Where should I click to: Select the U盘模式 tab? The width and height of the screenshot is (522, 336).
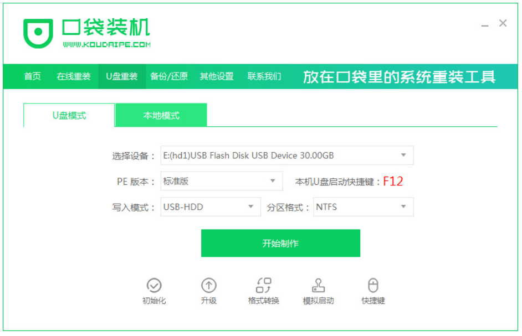click(x=69, y=115)
